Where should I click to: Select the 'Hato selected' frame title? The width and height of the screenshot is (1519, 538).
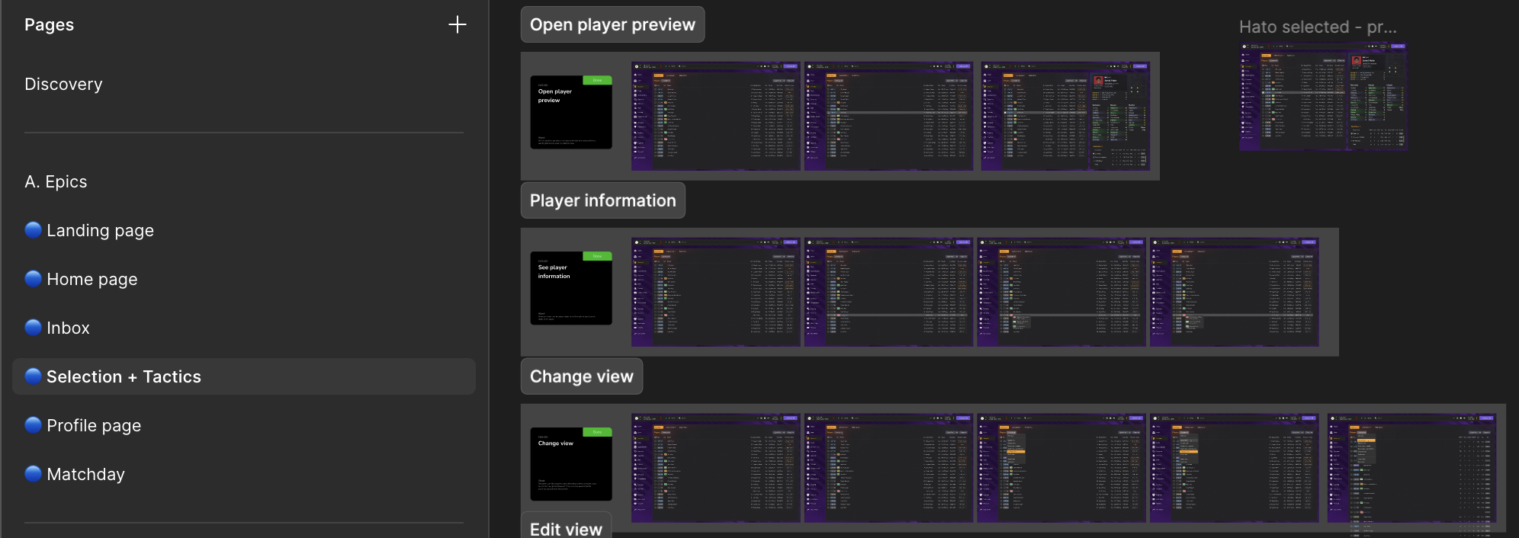1317,27
